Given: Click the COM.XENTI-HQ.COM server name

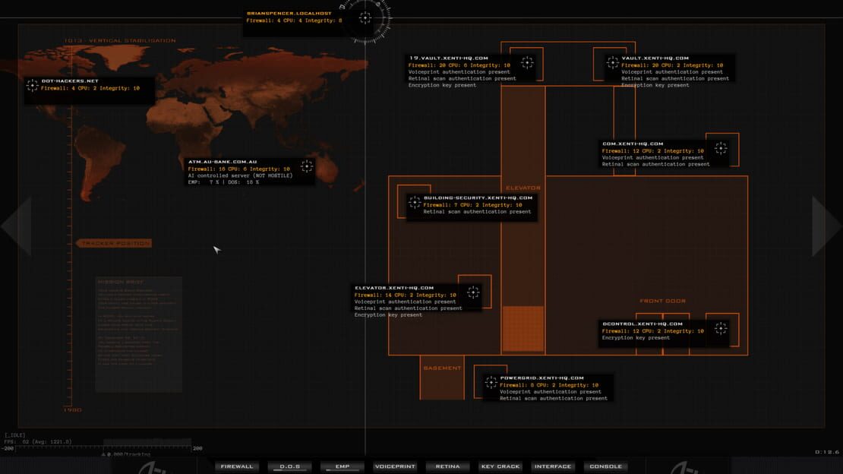Looking at the screenshot, I should pos(633,144).
